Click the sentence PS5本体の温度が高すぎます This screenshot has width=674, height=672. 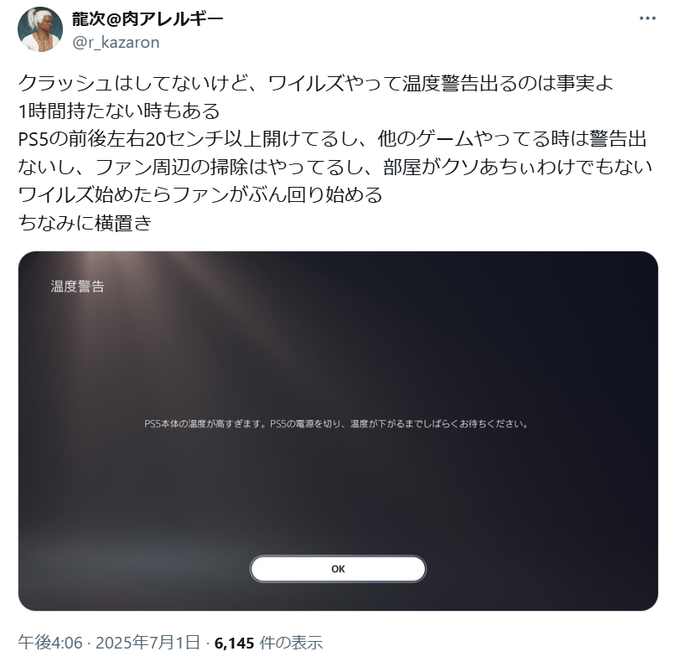pyautogui.click(x=205, y=424)
